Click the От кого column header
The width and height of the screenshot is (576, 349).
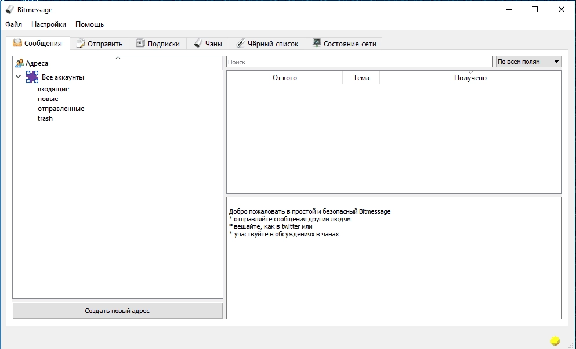285,78
